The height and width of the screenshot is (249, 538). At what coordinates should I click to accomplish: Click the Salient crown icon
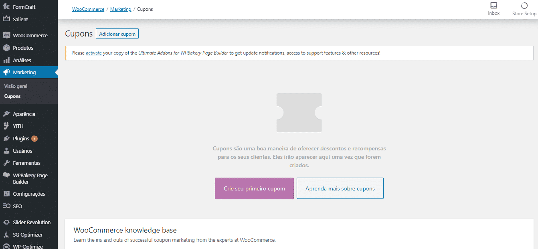pos(6,19)
